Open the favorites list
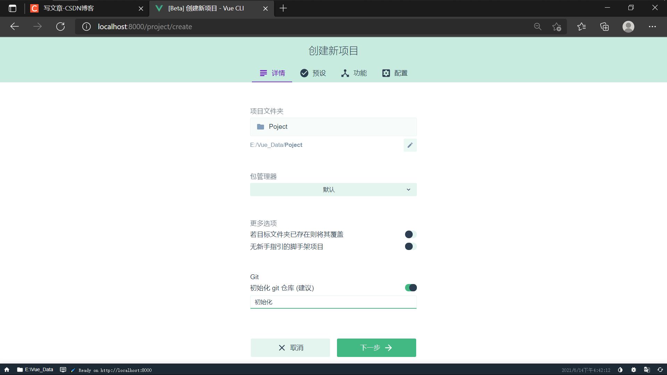This screenshot has width=667, height=375. (x=581, y=27)
